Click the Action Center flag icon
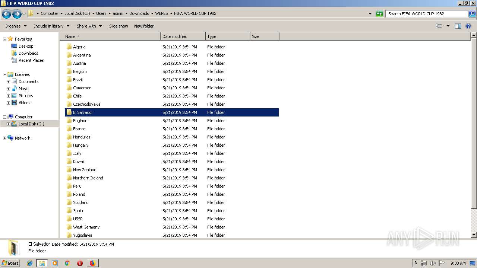 442,263
